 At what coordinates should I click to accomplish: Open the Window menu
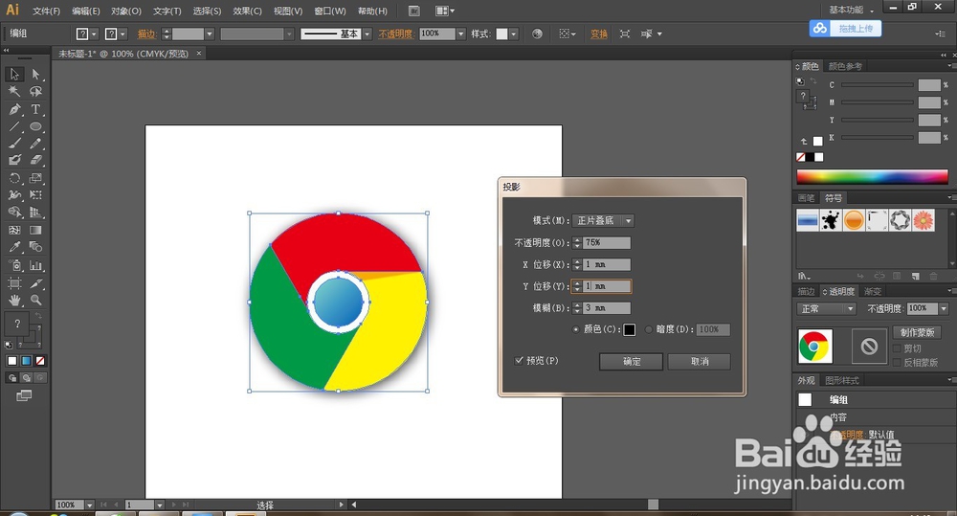330,11
